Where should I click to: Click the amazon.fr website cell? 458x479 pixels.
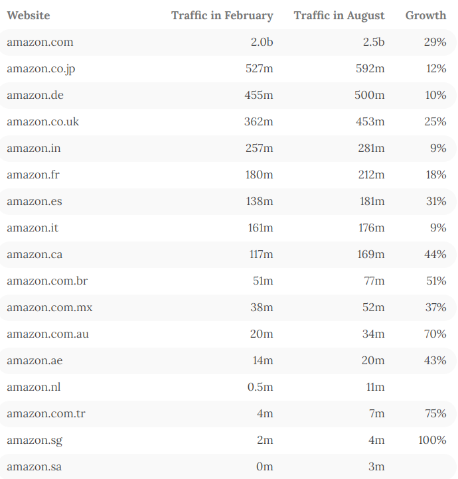(33, 174)
